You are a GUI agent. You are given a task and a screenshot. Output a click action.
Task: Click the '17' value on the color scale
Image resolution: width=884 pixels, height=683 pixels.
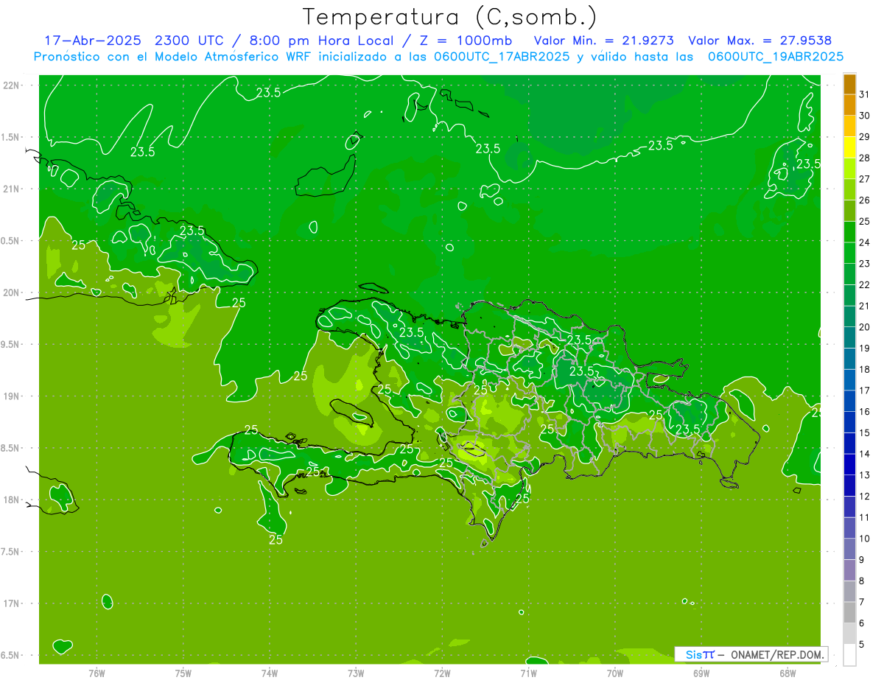(x=864, y=390)
